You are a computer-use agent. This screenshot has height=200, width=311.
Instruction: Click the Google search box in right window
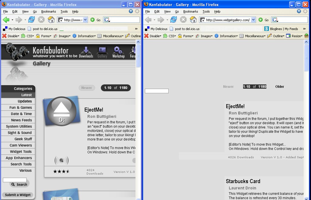tap(293, 20)
